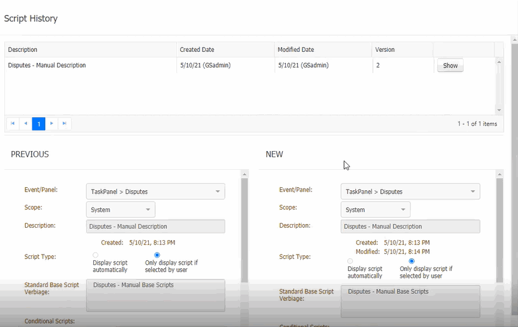Expand Event/Panel dropdown in New panel
Viewport: 518px width, 327px height.
pyautogui.click(x=410, y=192)
